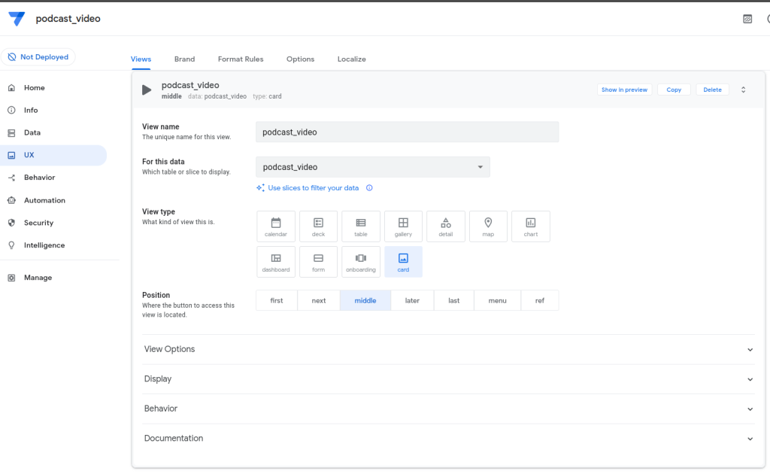Click the Behavior branch icon in sidebar
This screenshot has width=770, height=474.
pyautogui.click(x=11, y=178)
